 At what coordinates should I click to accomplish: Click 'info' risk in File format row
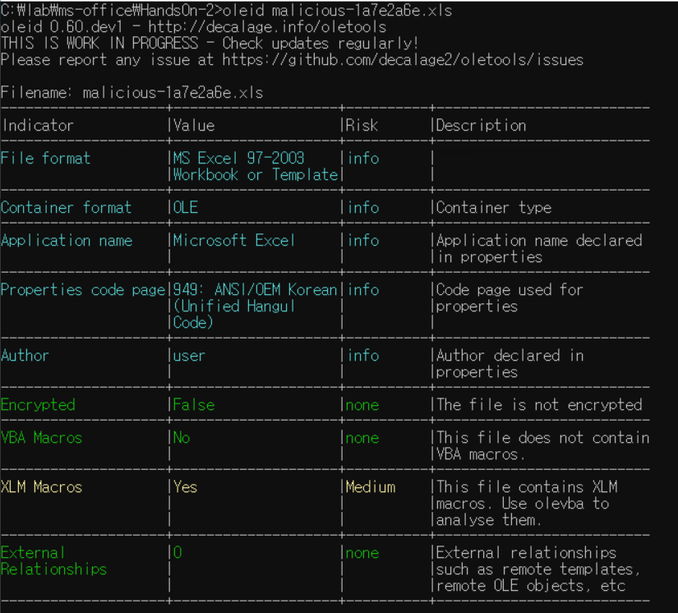363,159
